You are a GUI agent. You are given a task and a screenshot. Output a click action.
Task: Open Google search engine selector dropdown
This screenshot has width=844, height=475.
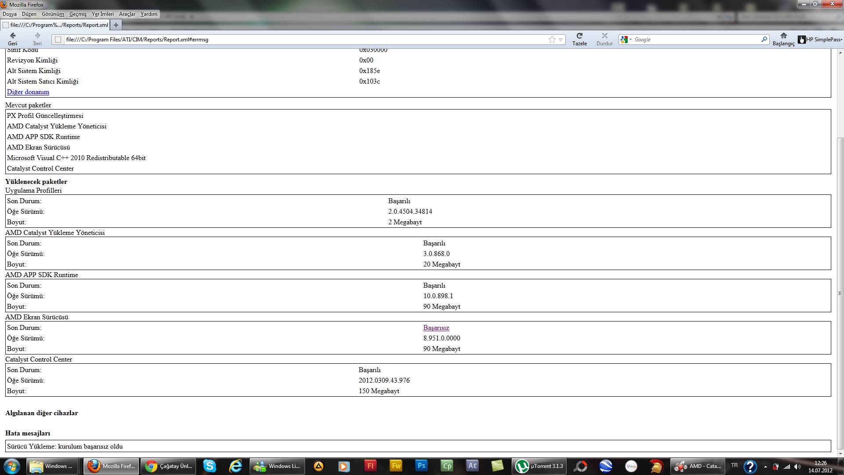coord(626,40)
